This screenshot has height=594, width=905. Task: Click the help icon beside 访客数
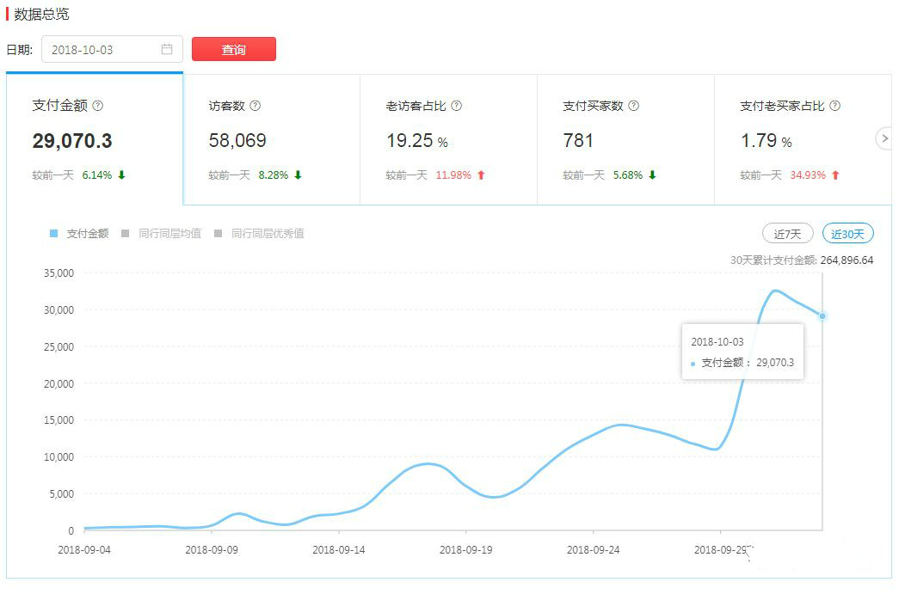point(255,105)
